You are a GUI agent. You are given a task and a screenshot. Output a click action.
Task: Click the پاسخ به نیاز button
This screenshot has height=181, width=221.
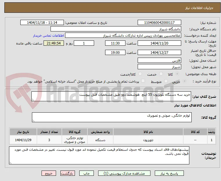tap(169, 173)
